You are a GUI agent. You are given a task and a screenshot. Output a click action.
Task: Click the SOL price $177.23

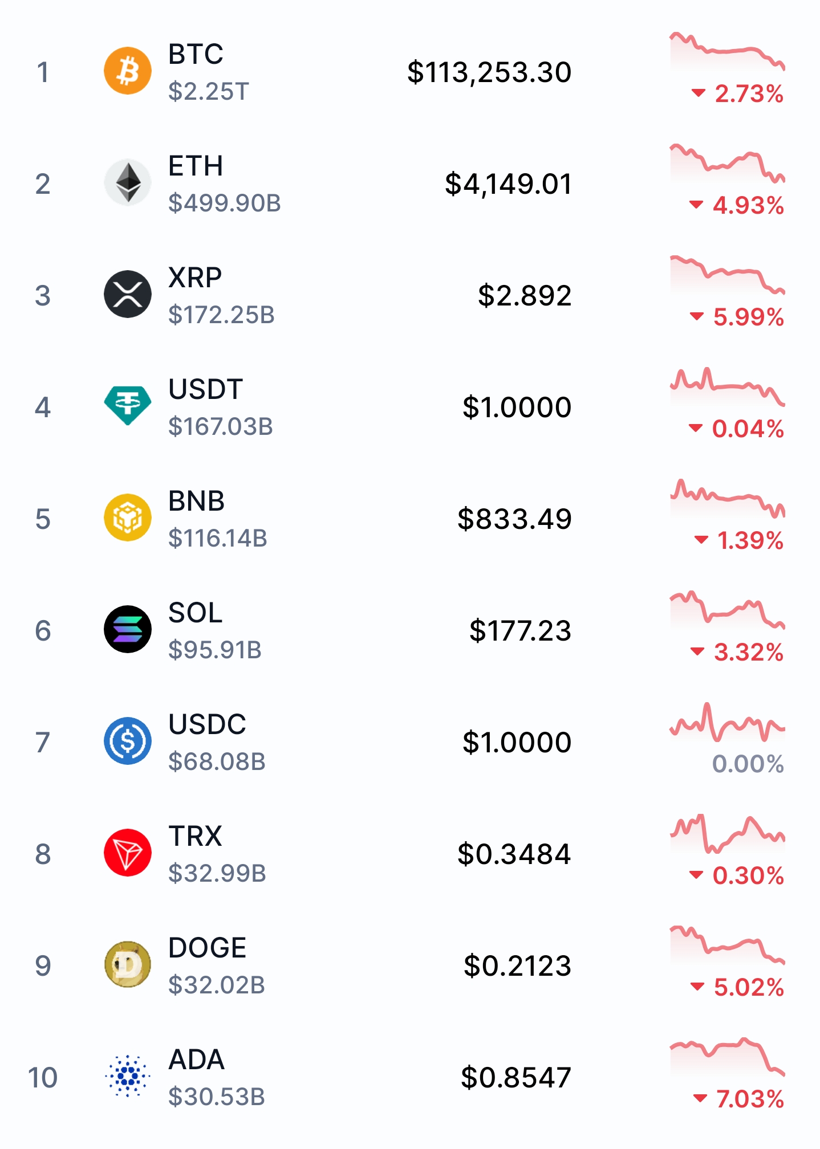(x=520, y=631)
